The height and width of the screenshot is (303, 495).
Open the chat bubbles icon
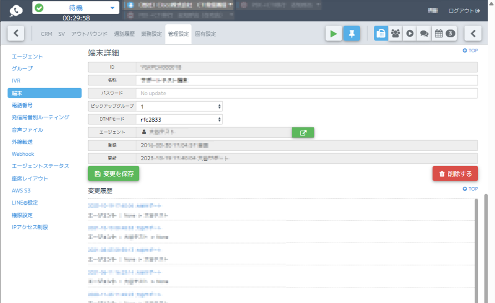pyautogui.click(x=424, y=34)
